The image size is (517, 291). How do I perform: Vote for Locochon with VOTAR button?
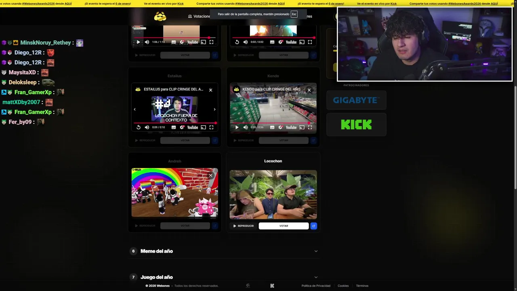point(284,226)
